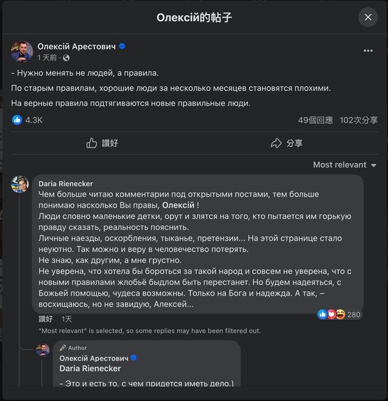
Task: Click the 1天 timestamp under the comment
Action: tap(67, 319)
